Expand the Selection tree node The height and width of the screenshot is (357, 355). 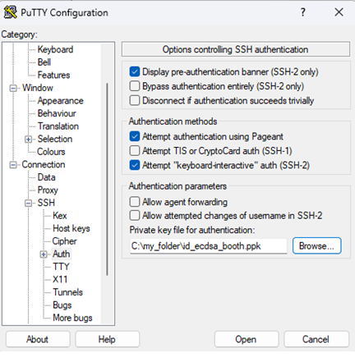tap(28, 140)
